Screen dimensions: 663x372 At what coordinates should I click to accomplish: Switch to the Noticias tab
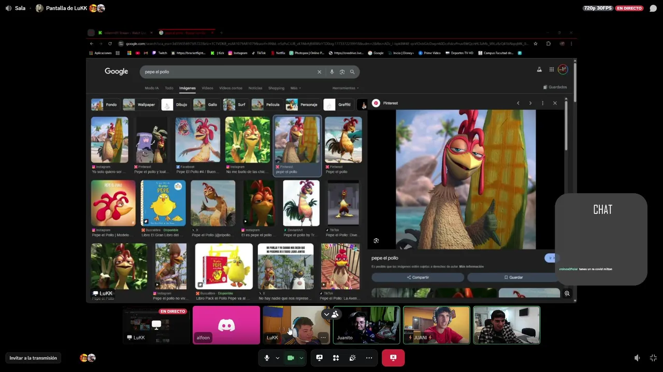click(255, 88)
